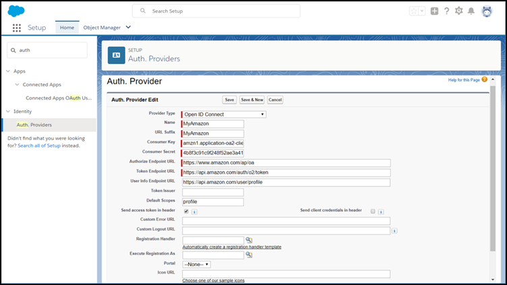Click the Execute Registration As input field

point(213,255)
